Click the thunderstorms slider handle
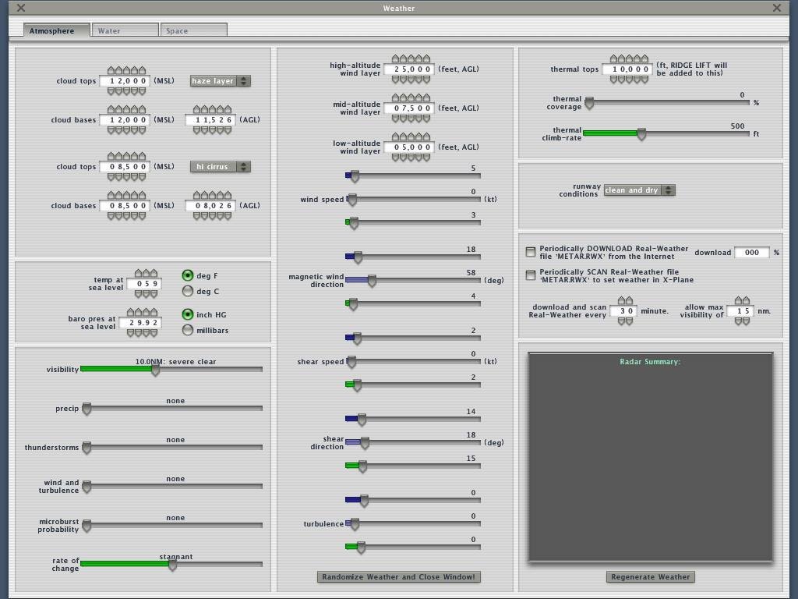 [x=87, y=448]
